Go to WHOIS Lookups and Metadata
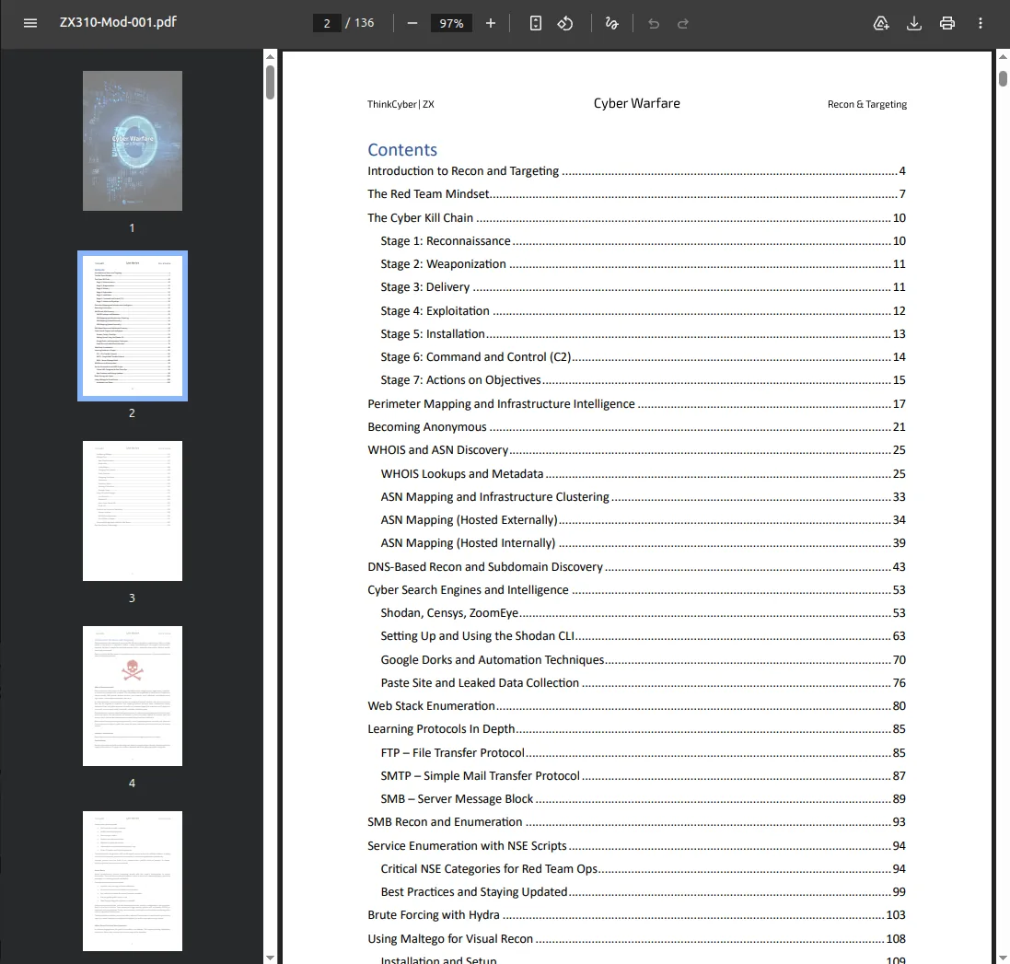Image resolution: width=1010 pixels, height=964 pixels. click(643, 474)
